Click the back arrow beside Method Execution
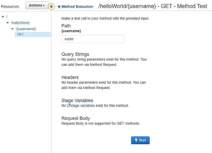212x153 pixels. pos(59,7)
